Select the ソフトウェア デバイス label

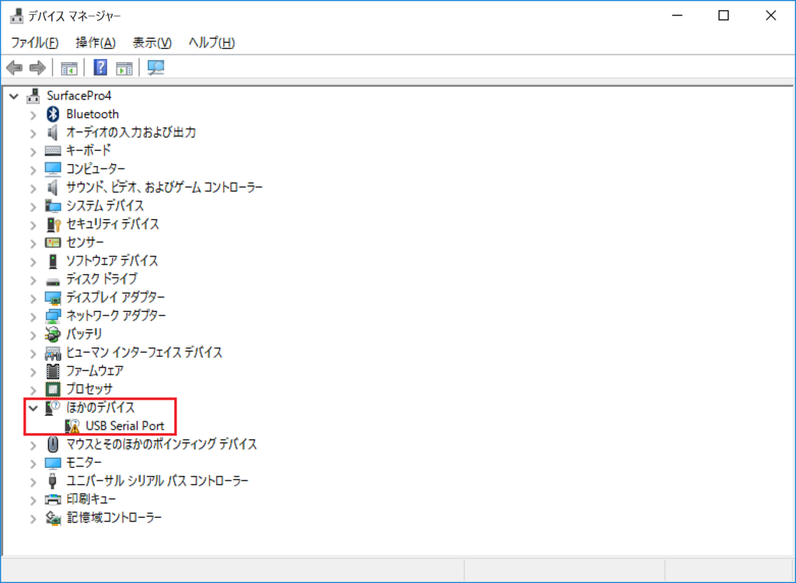click(x=112, y=260)
